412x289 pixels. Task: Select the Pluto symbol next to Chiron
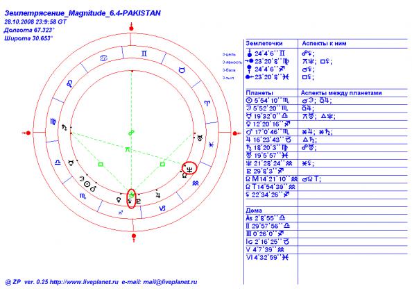pyautogui.click(x=139, y=201)
